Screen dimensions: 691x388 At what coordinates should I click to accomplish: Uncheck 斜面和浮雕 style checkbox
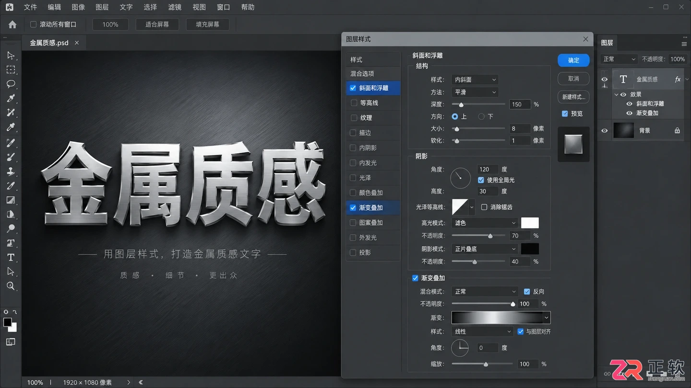(353, 88)
